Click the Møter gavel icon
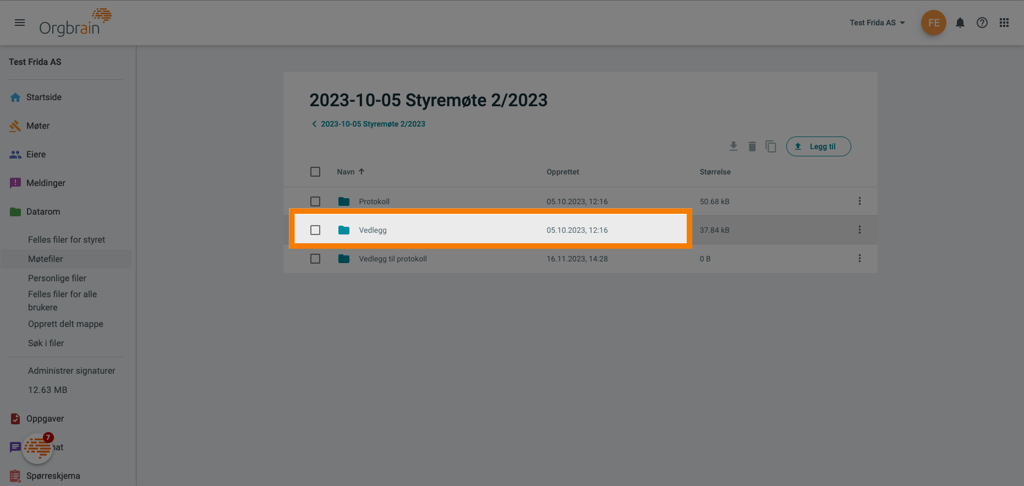The width and height of the screenshot is (1024, 486). coord(15,126)
